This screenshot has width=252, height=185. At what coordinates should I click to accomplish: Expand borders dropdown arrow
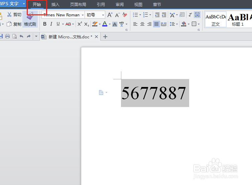point(199,24)
